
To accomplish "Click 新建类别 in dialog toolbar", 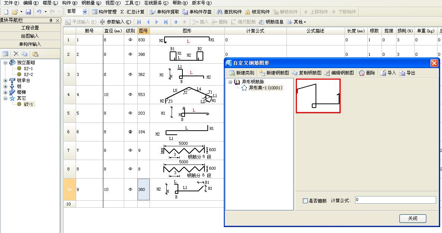I will (x=242, y=73).
